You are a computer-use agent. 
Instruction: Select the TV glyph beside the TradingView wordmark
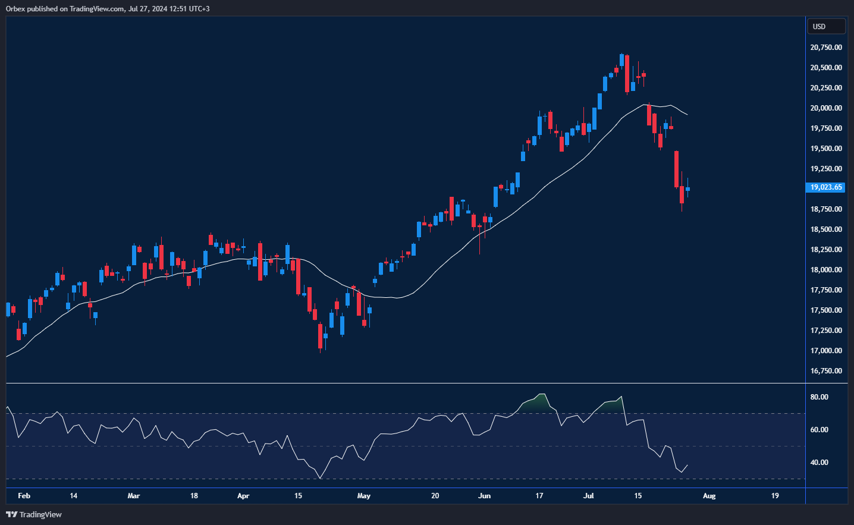pyautogui.click(x=10, y=515)
